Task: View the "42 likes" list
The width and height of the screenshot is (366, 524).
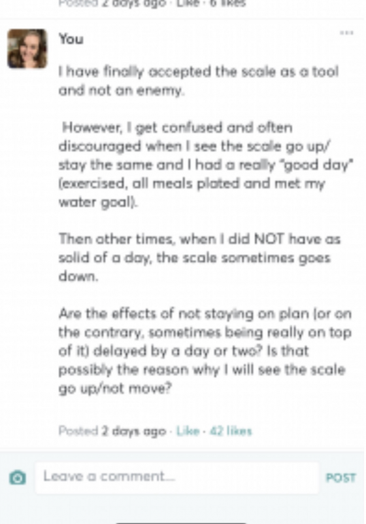Action: click(231, 431)
